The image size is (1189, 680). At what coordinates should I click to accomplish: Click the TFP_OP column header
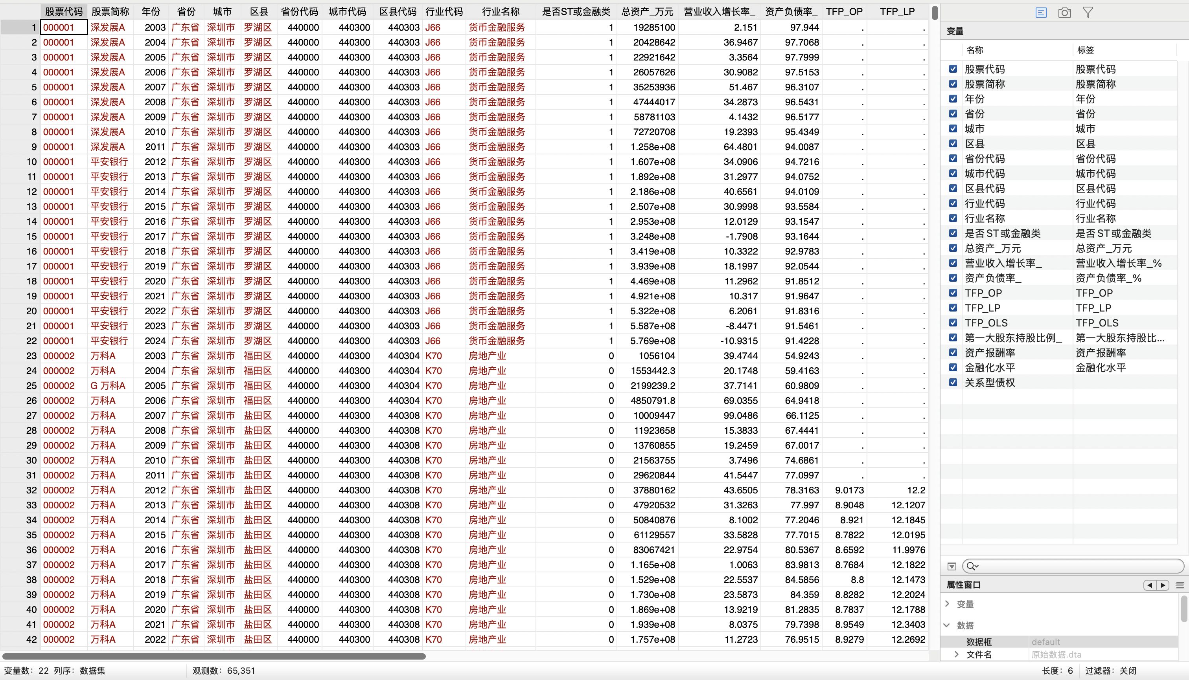coord(844,12)
